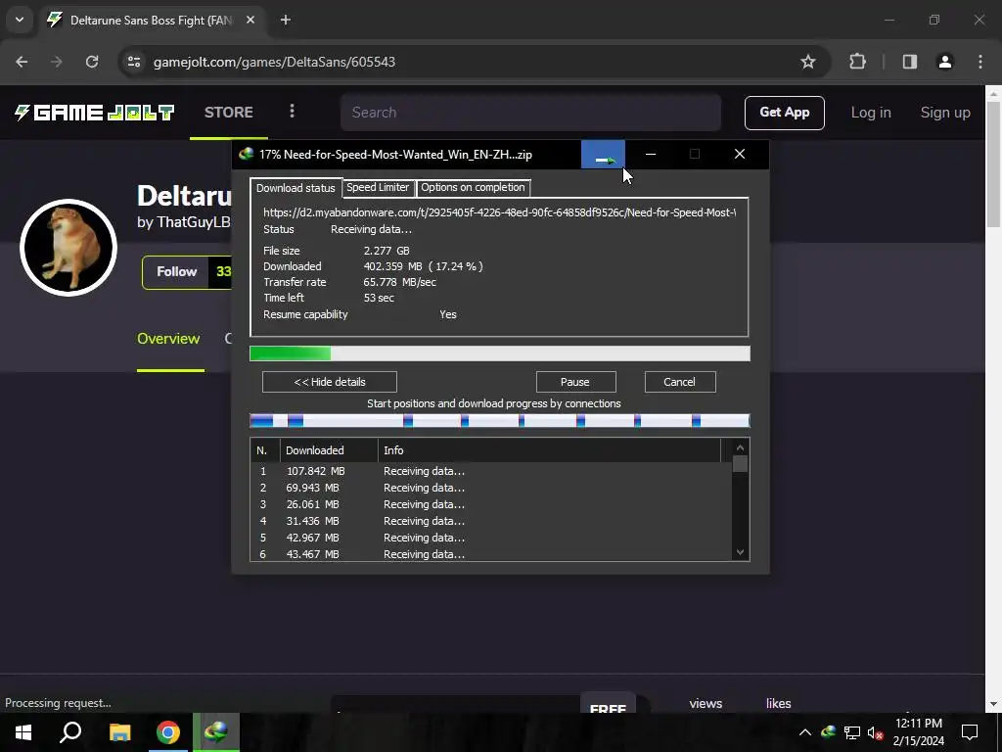Reload the Game Jolt page
Viewport: 1002px width, 752px height.
point(92,62)
